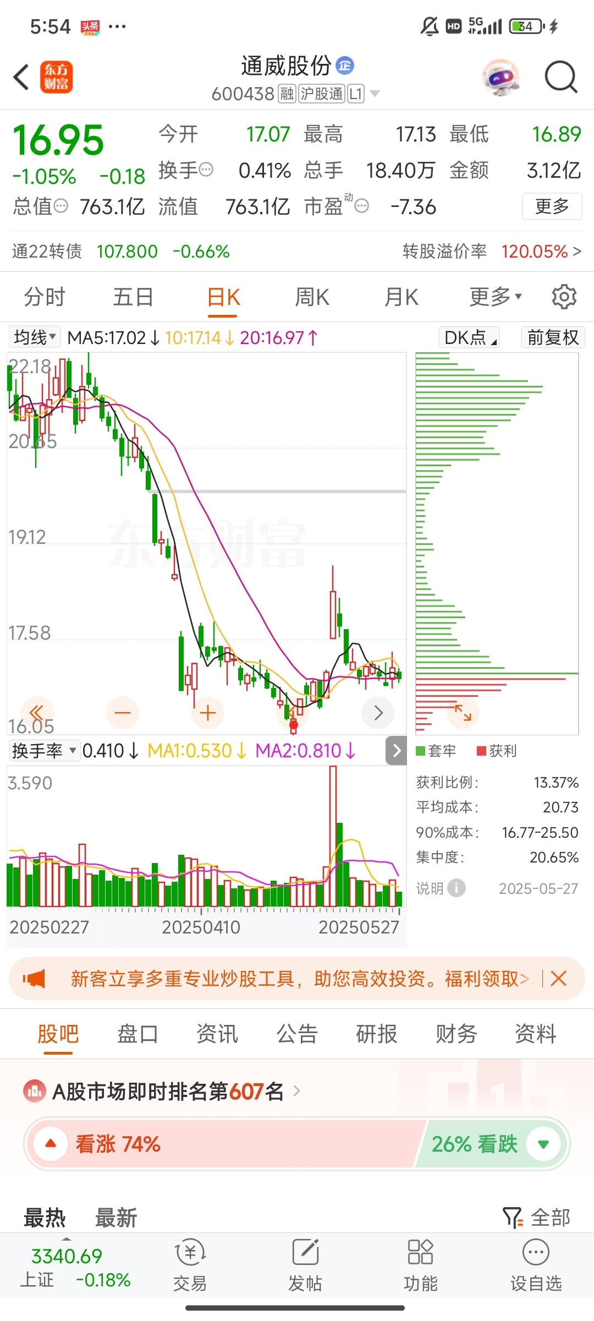Screen dimensions: 594x1321
Task: Open A股 ranking chart icon
Action: pos(35,1090)
